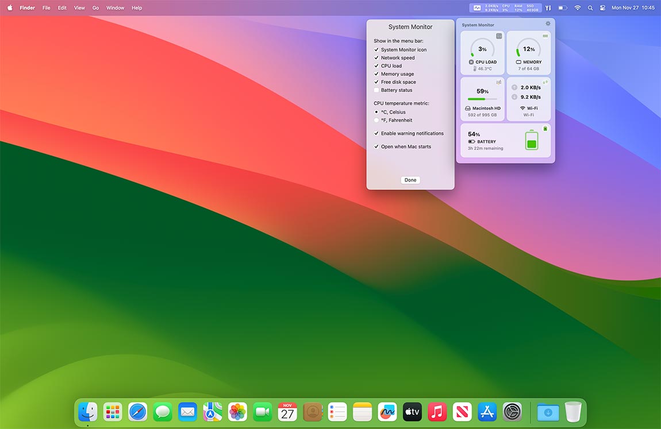Click the battery illustration in Battery card
This screenshot has width=661, height=429.
pos(533,140)
